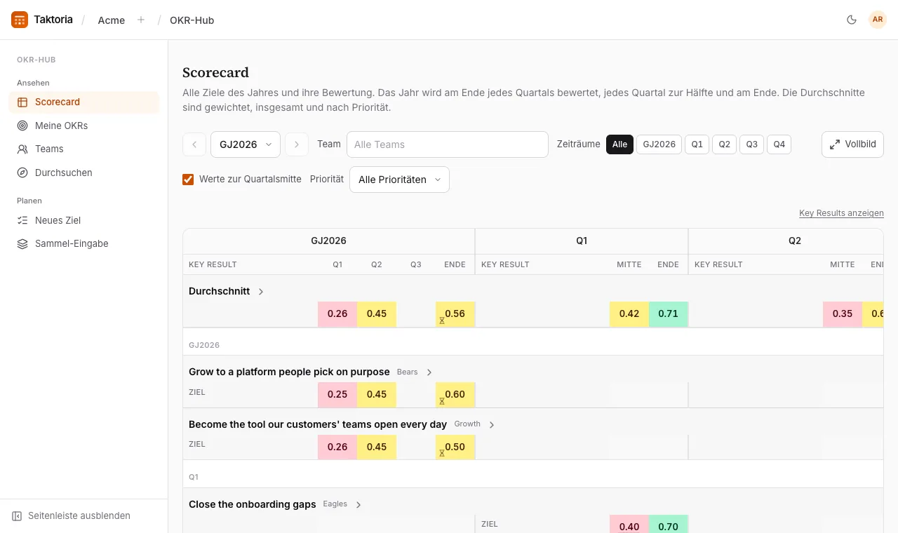The height and width of the screenshot is (533, 898).
Task: Toggle dark mode moon icon
Action: pyautogui.click(x=852, y=20)
